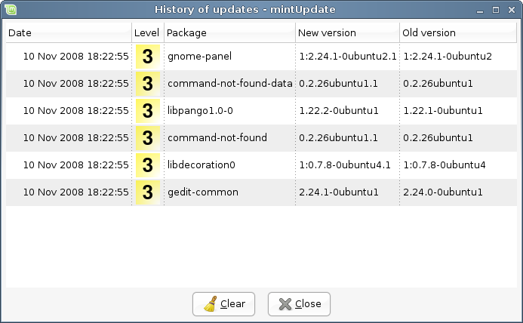Minimize the History of updates window
523x323 pixels.
point(480,11)
